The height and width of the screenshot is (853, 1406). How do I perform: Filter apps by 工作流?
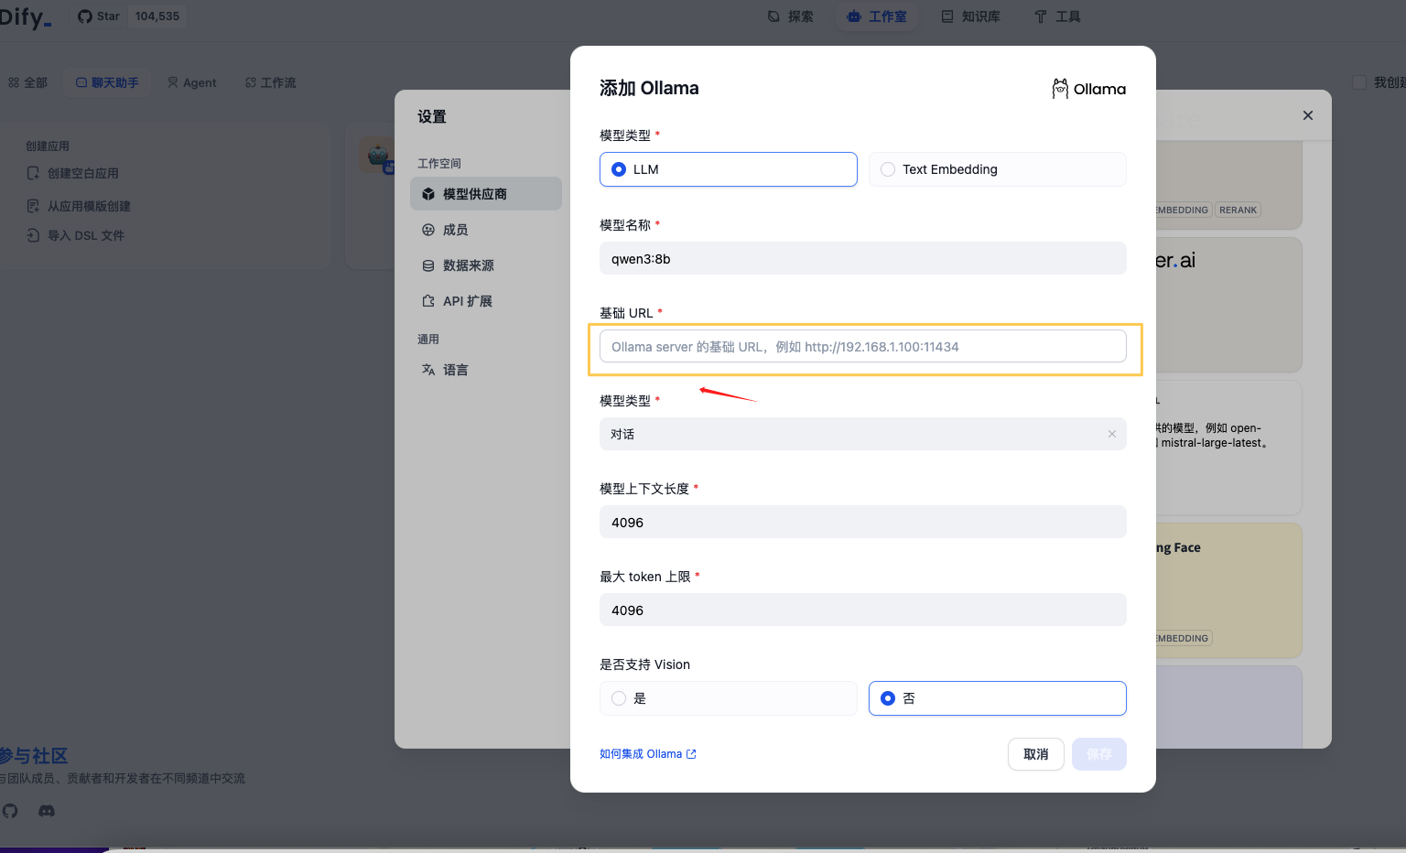(271, 82)
